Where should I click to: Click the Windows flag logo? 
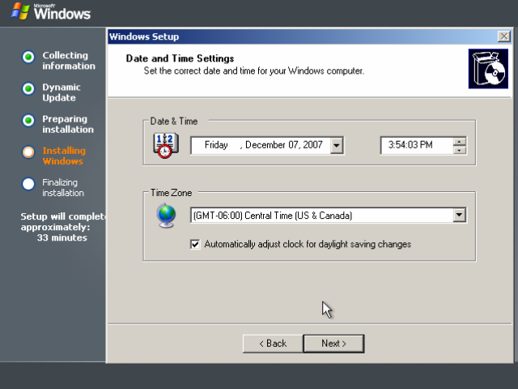(x=19, y=11)
